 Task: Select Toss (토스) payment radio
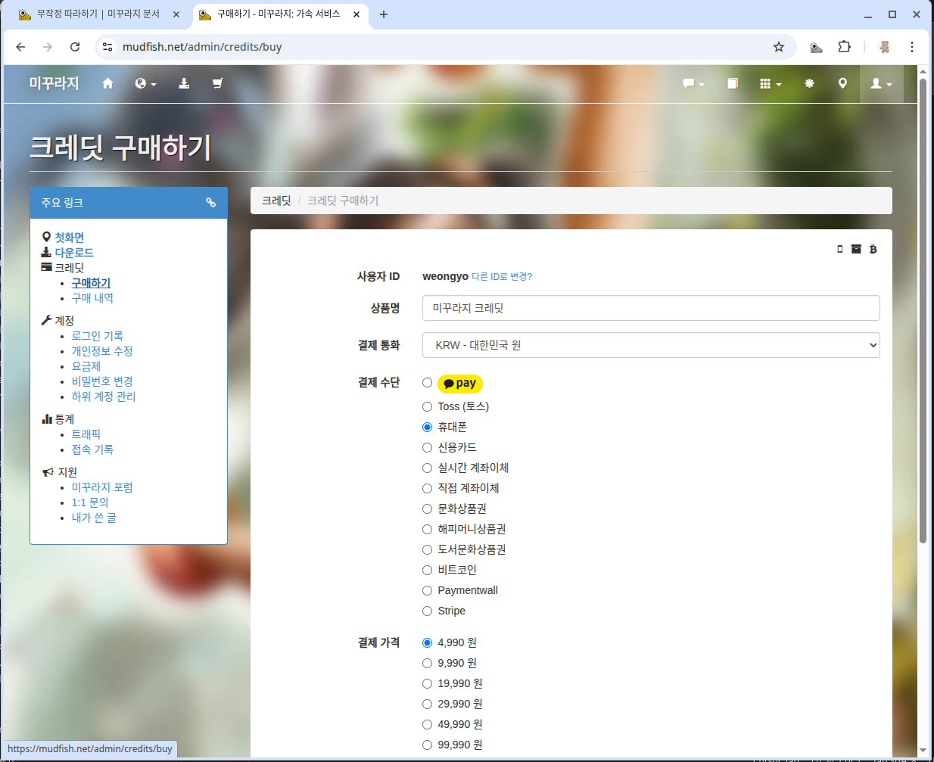click(427, 406)
